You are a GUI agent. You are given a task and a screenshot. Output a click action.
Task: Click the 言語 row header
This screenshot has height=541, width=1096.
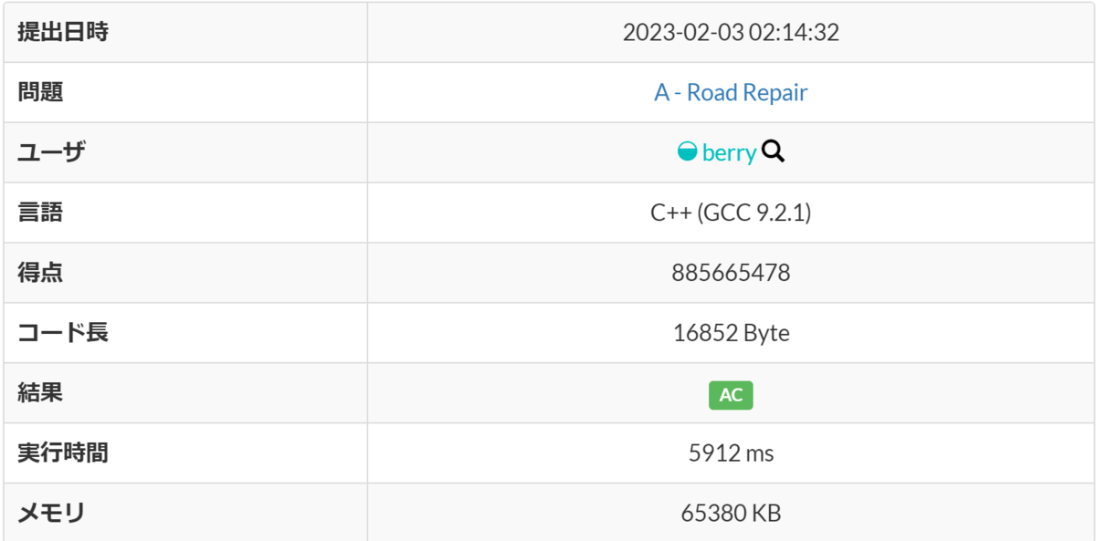(185, 213)
